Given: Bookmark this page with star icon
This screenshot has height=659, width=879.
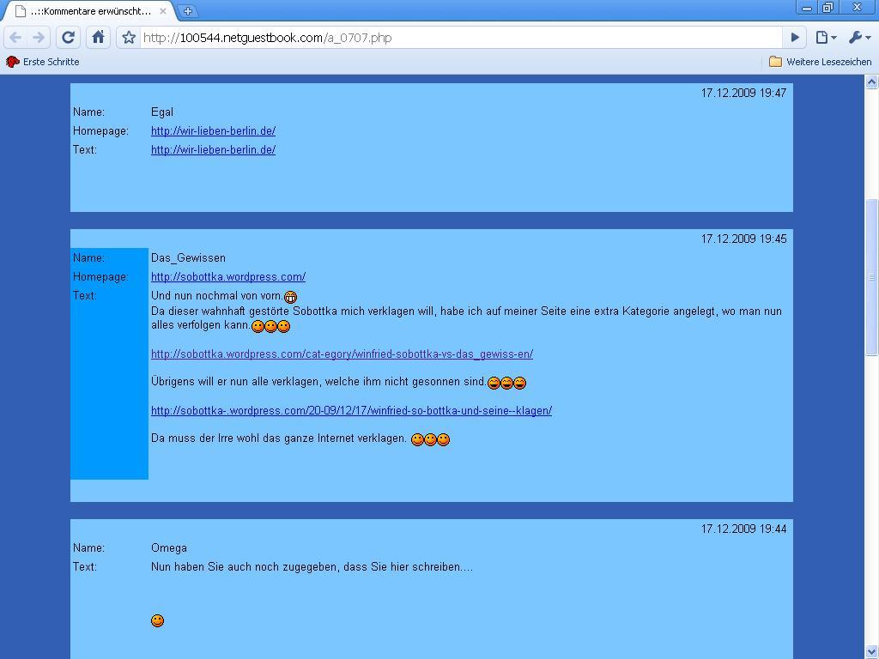Looking at the screenshot, I should coord(129,38).
